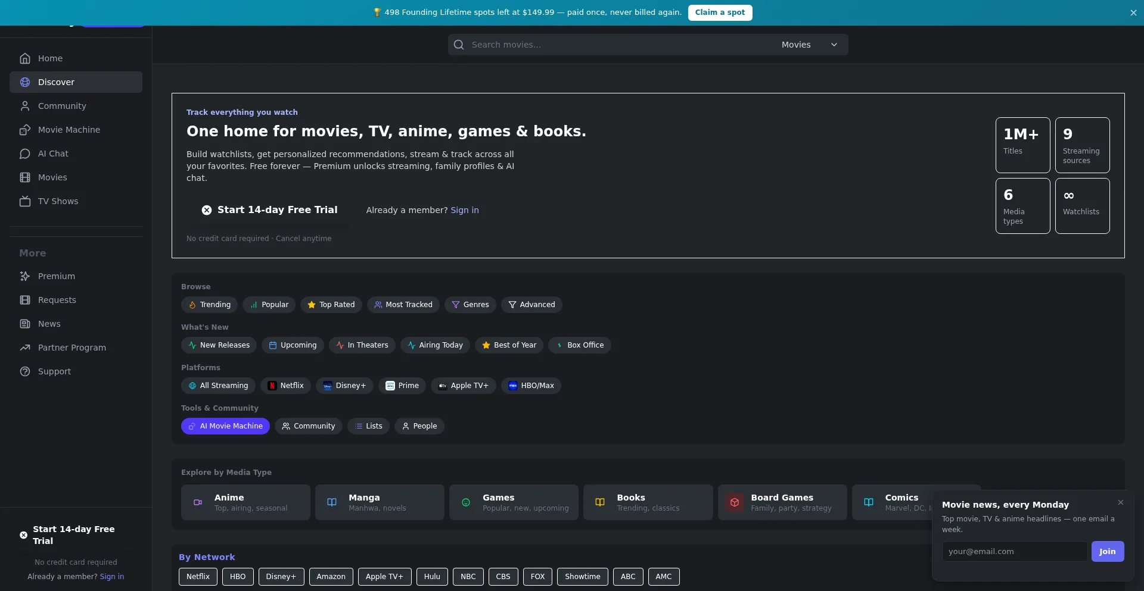Open Movie Machine from the sidebar
The width and height of the screenshot is (1144, 591).
click(76, 130)
